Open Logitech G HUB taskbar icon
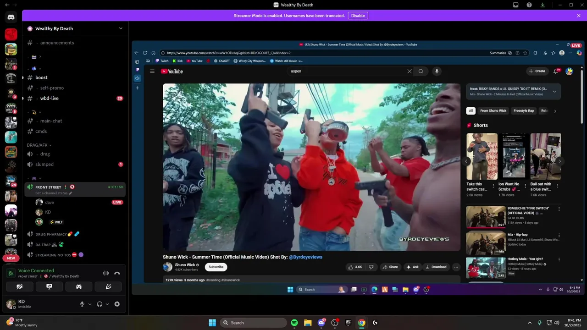The height and width of the screenshot is (330, 587). click(375, 323)
